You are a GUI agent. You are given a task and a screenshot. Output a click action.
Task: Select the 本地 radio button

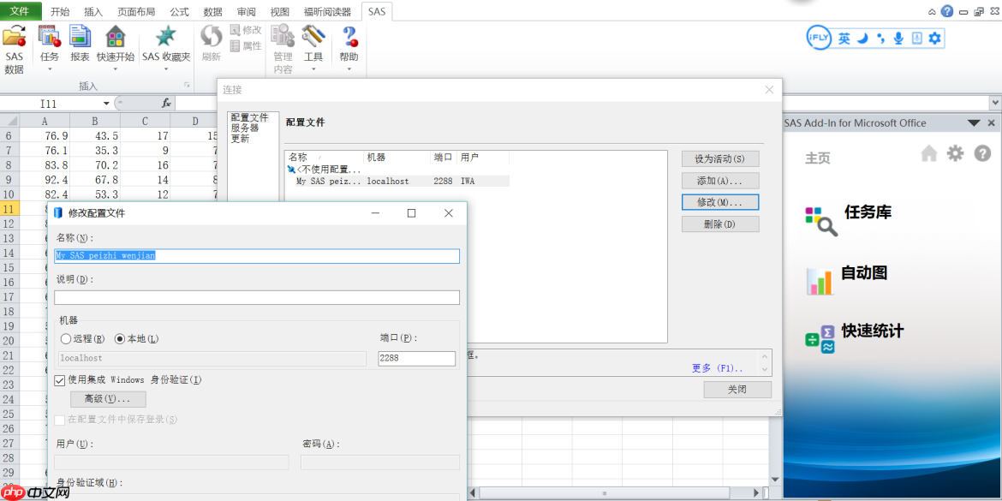[120, 339]
